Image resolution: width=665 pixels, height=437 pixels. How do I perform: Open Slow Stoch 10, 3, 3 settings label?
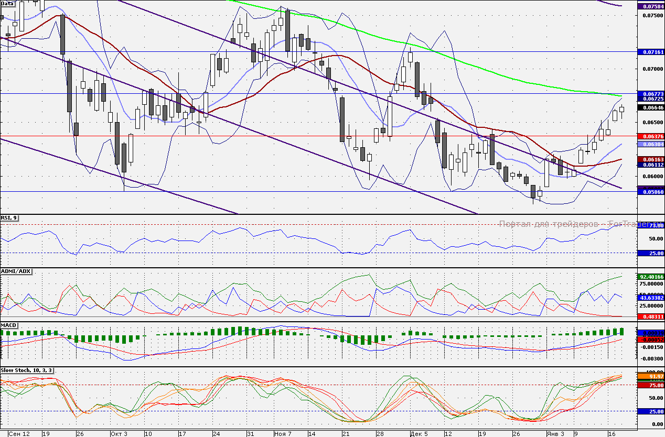click(27, 370)
